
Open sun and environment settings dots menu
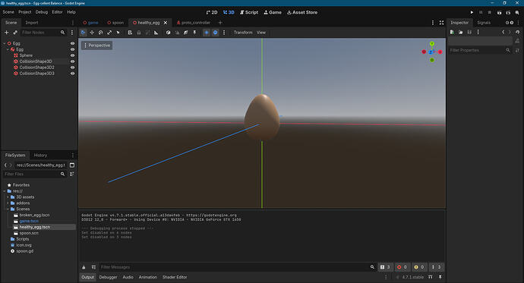pyautogui.click(x=224, y=33)
